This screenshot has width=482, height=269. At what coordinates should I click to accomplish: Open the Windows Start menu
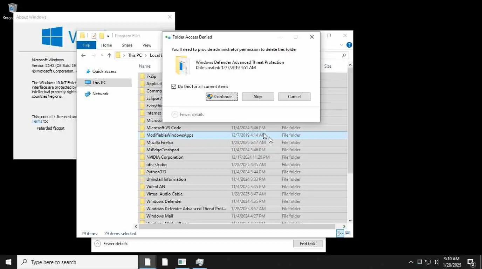8,262
